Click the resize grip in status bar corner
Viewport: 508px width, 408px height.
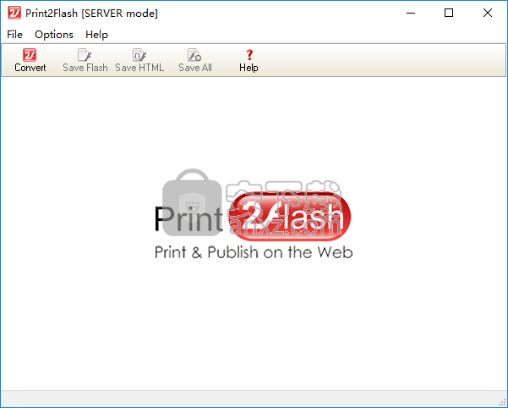[x=503, y=402]
